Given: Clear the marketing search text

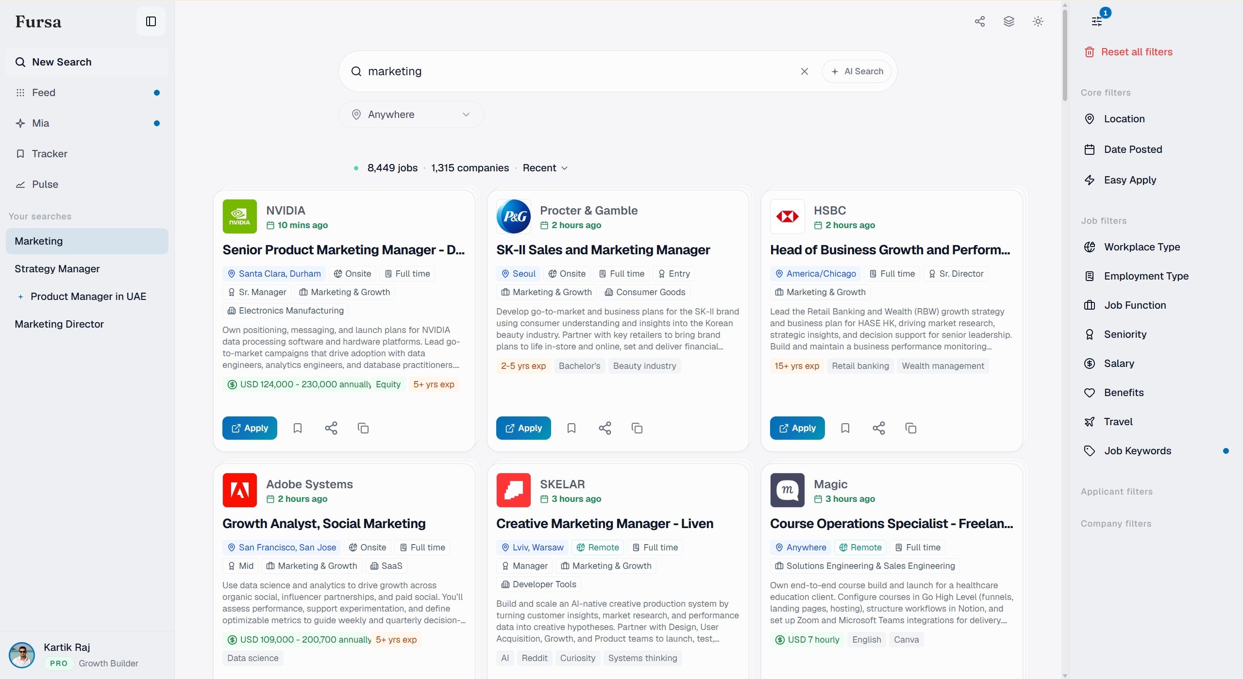Looking at the screenshot, I should [x=805, y=71].
